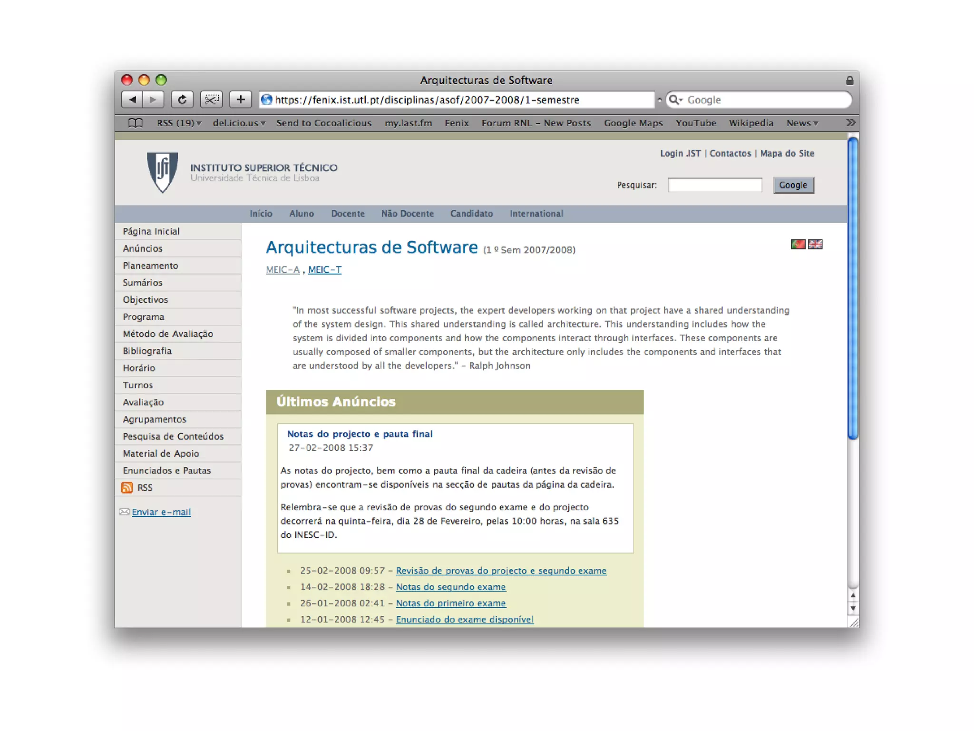The height and width of the screenshot is (731, 974).
Task: Click the Pesquisar search input field
Action: (x=714, y=185)
